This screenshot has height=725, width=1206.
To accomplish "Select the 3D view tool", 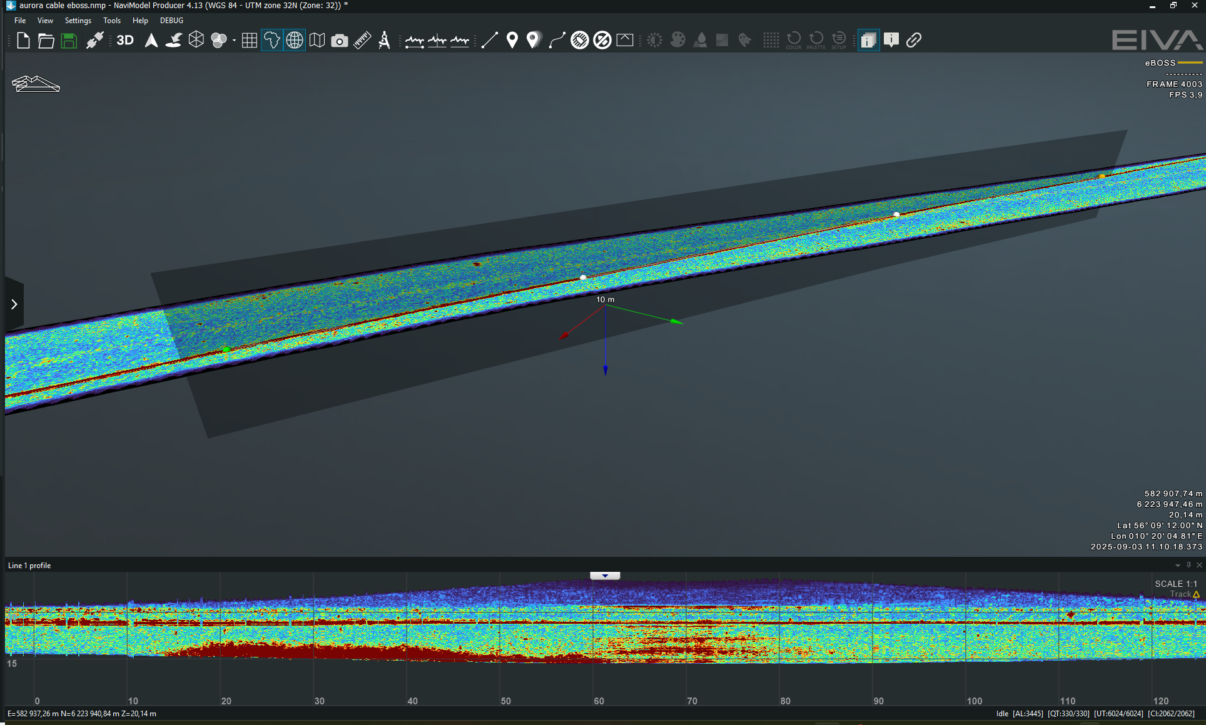I will [x=124, y=41].
